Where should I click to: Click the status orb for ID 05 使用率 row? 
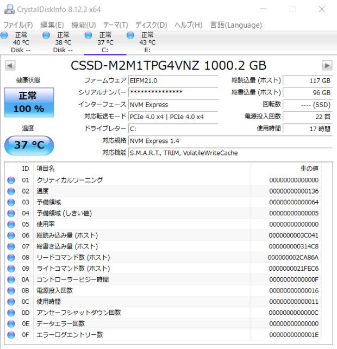tap(11, 225)
